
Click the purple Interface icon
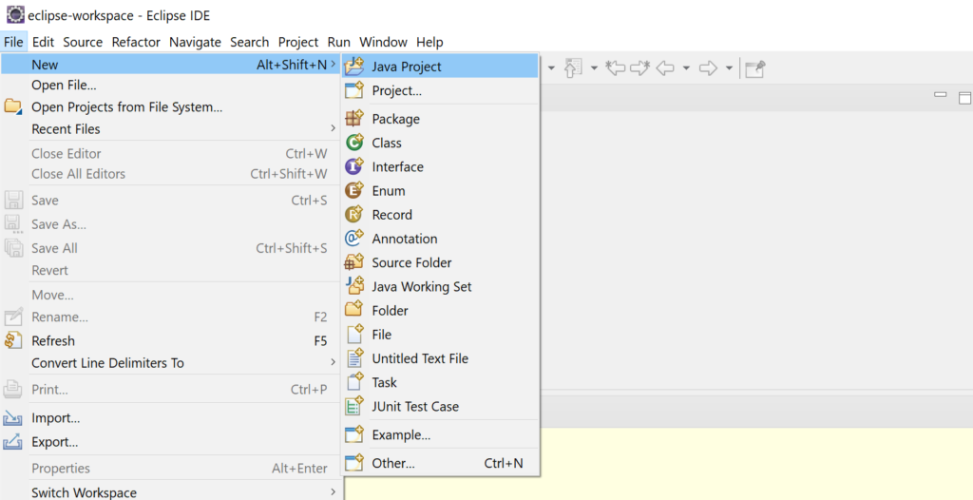click(354, 166)
